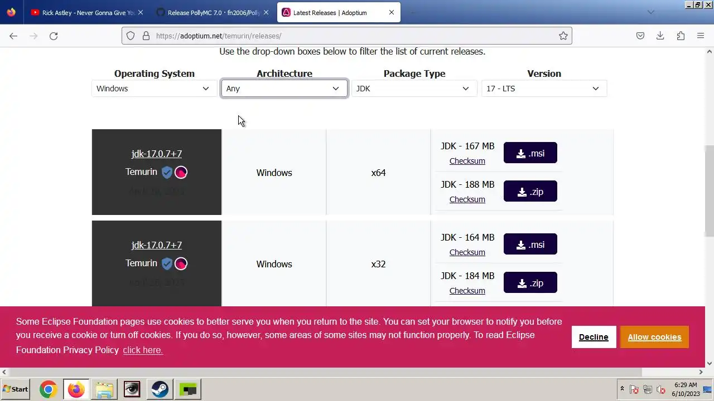The image size is (714, 401).
Task: Click the vertical page scrollbar thumb
Action: coord(709,190)
